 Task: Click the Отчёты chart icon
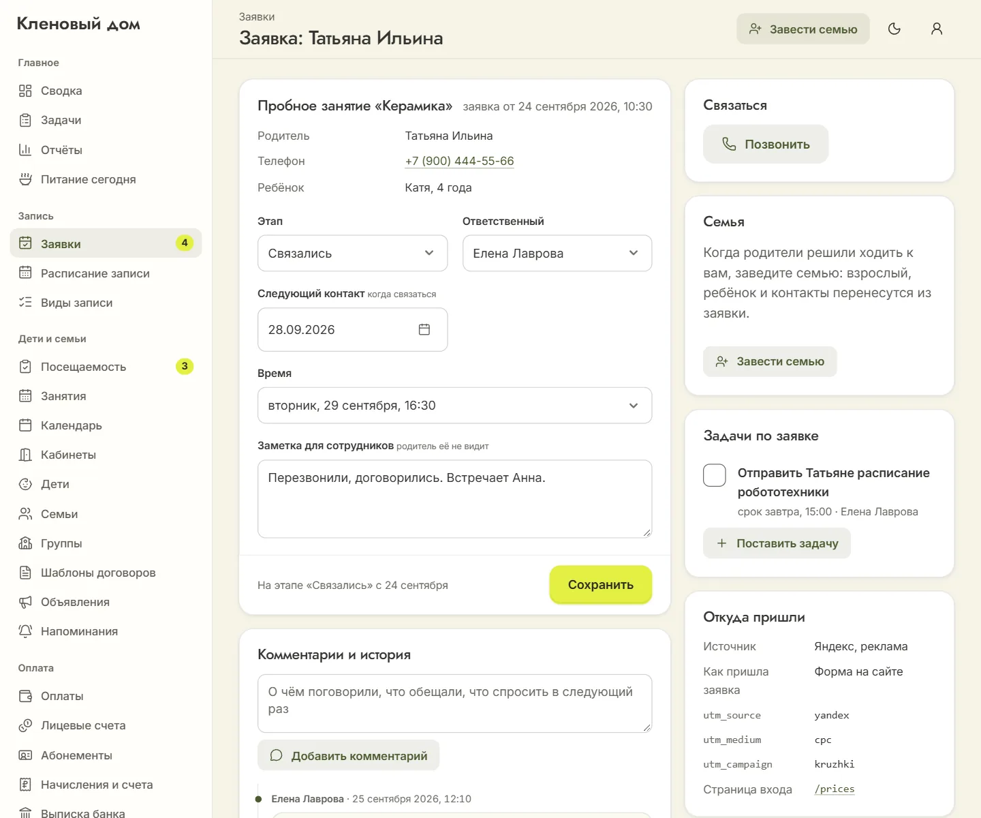[x=25, y=150]
